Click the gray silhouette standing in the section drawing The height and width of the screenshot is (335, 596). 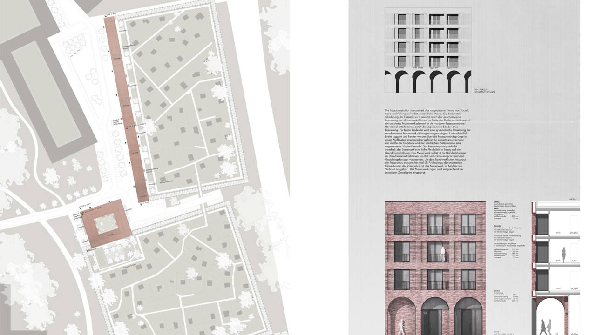pos(564,255)
